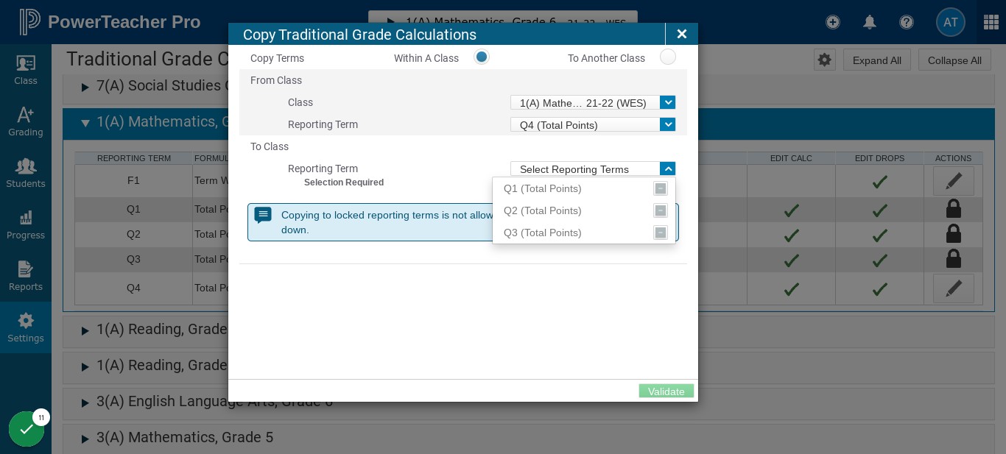Screen dimensions: 1006x454
Task: Expand the first 1(A) Reading class row
Action: click(85, 330)
